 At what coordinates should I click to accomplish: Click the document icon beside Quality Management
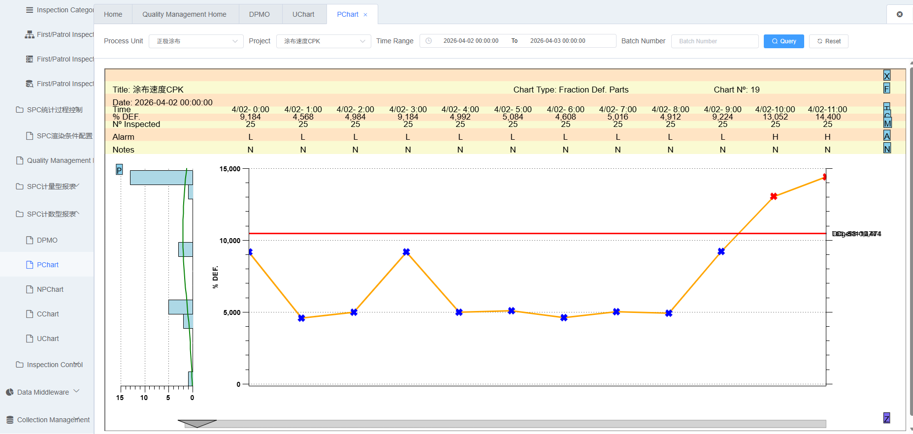click(20, 160)
